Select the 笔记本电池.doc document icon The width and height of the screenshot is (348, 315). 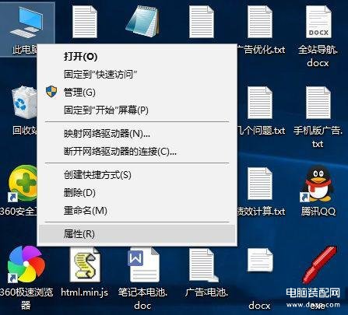[x=143, y=265]
